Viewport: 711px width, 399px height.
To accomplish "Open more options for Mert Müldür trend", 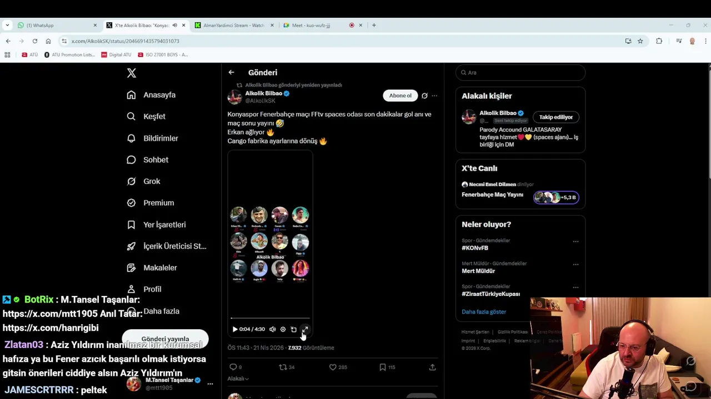I will click(x=575, y=264).
